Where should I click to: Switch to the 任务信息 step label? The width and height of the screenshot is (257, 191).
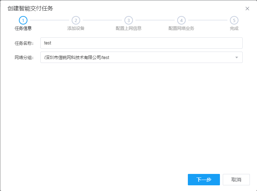tap(23, 28)
